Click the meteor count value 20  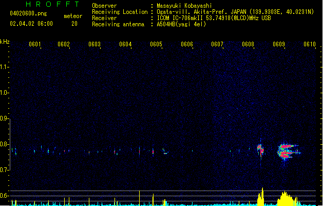coord(74,24)
